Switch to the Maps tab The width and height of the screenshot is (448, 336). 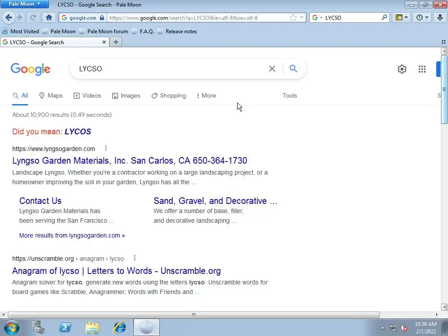(x=51, y=96)
